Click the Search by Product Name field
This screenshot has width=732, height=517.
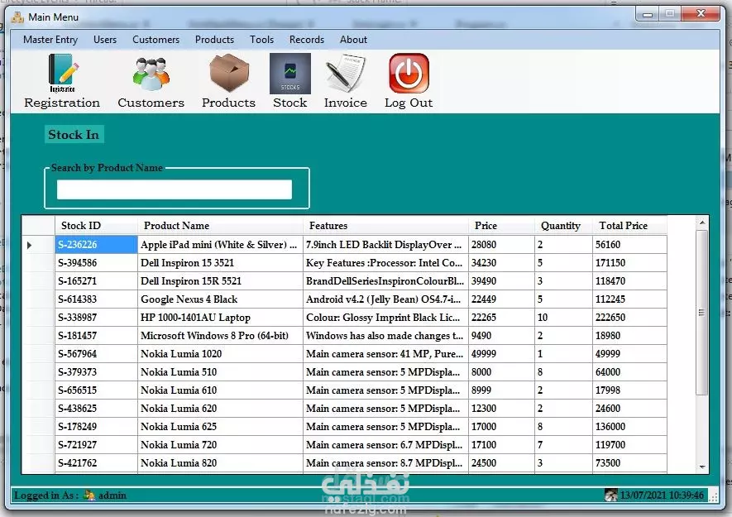click(x=175, y=189)
